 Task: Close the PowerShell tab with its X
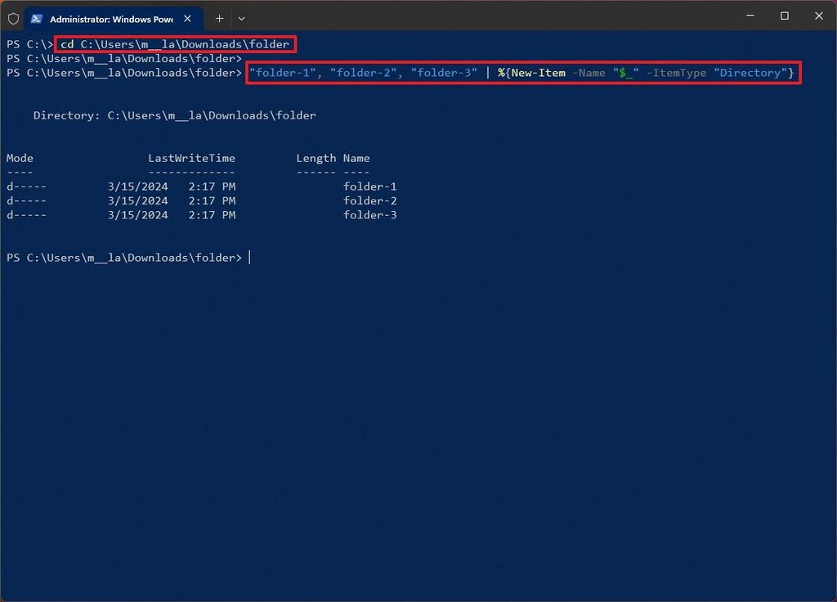(188, 18)
